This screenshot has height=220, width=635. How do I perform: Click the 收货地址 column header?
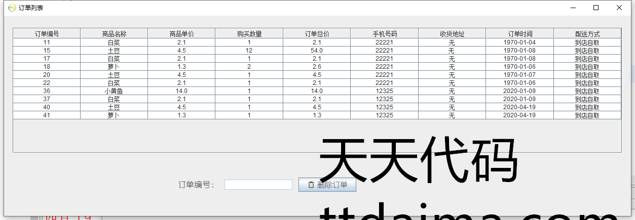coord(452,34)
